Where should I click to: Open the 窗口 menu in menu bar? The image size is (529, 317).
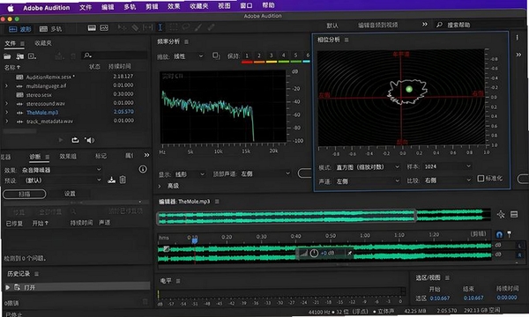pyautogui.click(x=246, y=5)
